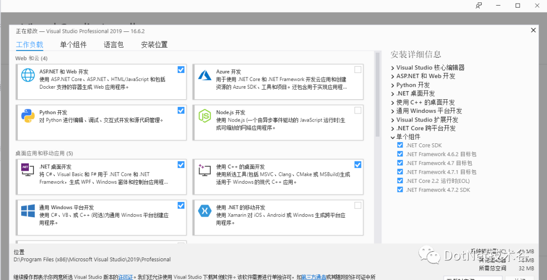
Task: Uncheck .NET Core SDK component
Action: pyautogui.click(x=400, y=145)
